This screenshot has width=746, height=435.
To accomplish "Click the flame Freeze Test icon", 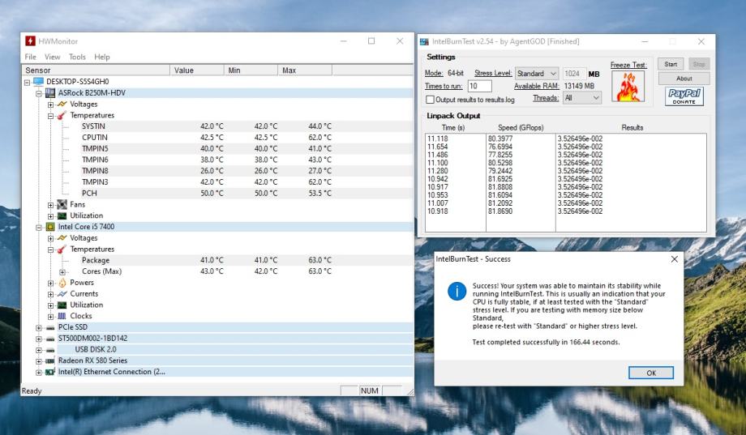I will 628,87.
